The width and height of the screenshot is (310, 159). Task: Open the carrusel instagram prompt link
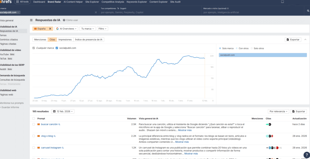click(51, 148)
